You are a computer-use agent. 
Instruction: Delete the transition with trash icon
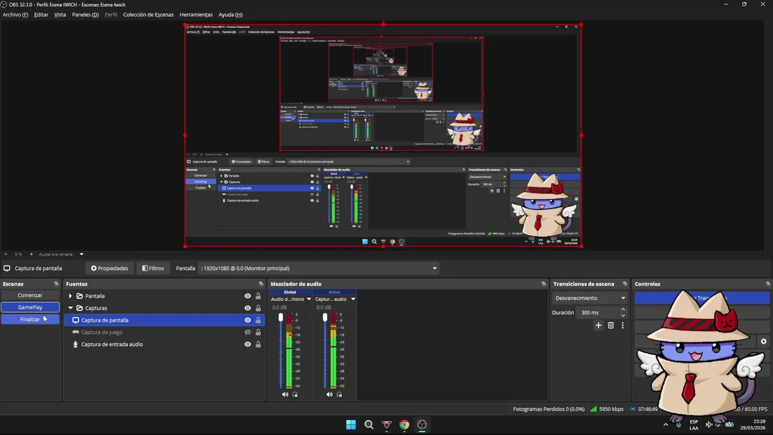(x=611, y=325)
